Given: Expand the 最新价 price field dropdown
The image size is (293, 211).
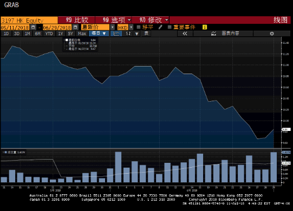Looking at the screenshot, I should tap(112, 27).
